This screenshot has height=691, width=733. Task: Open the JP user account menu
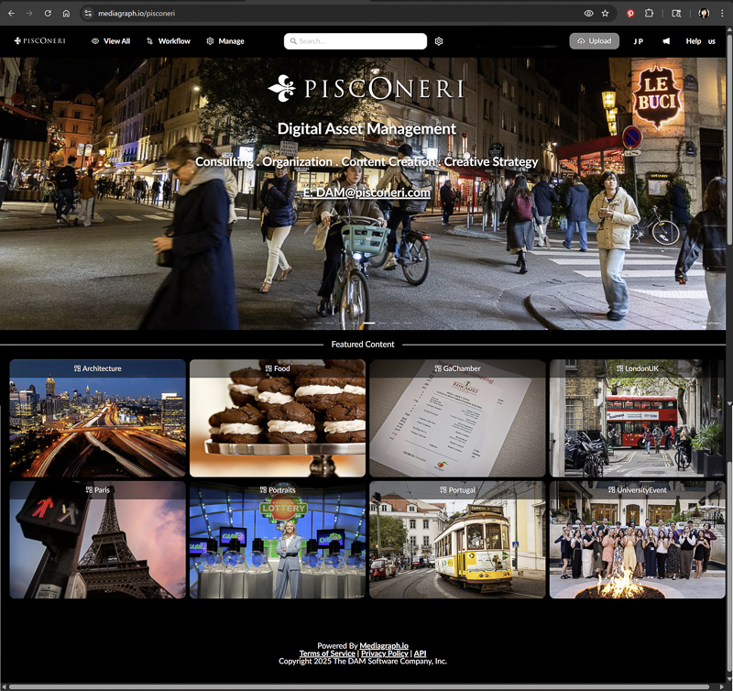[x=638, y=41]
